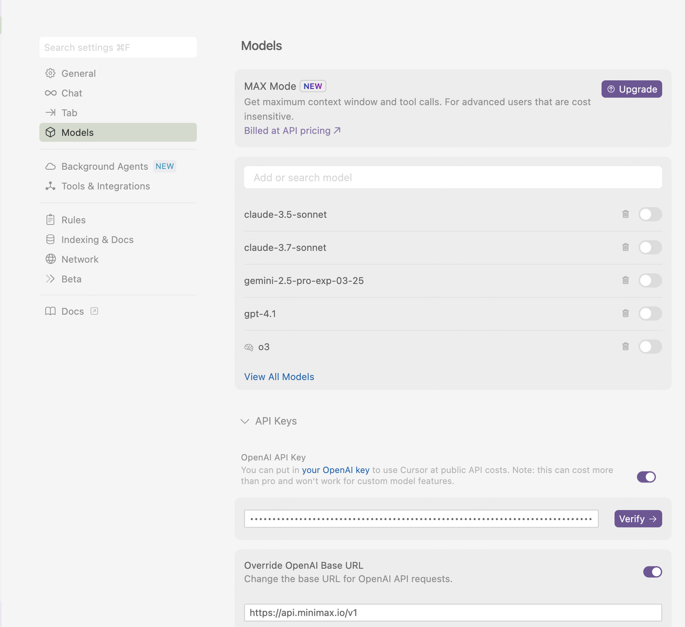The image size is (685, 627).
Task: Click the trash icon for gpt-4.1
Action: 625,314
